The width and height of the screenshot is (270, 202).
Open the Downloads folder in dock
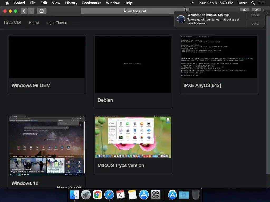[184, 195]
